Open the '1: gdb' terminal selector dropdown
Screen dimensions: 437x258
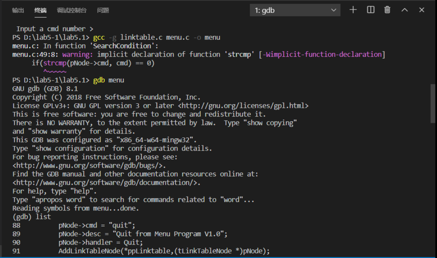click(295, 10)
